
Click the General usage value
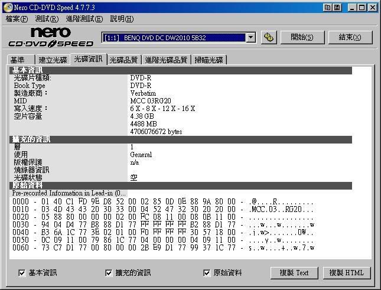click(141, 155)
